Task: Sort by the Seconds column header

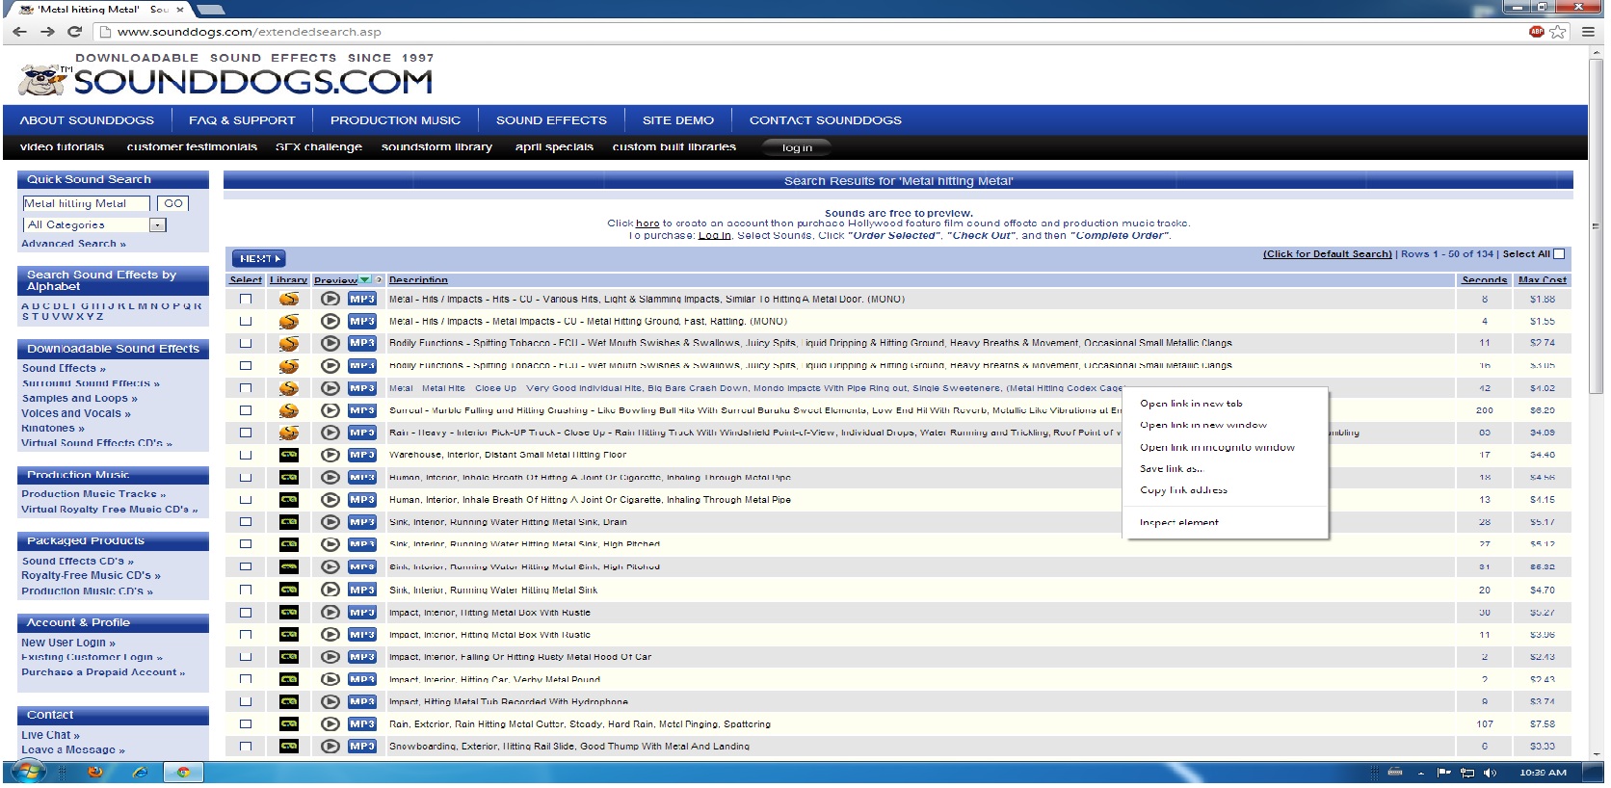Action: pos(1484,280)
